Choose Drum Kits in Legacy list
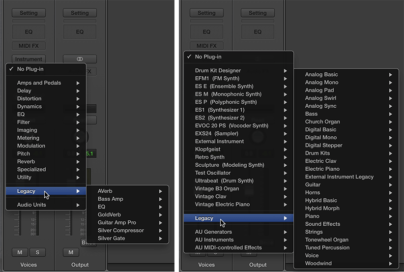The width and height of the screenshot is (404, 272). [x=346, y=153]
